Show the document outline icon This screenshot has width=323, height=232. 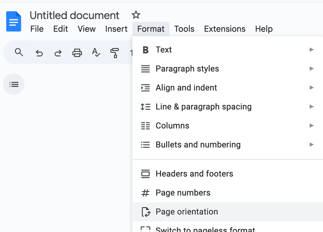(x=14, y=84)
